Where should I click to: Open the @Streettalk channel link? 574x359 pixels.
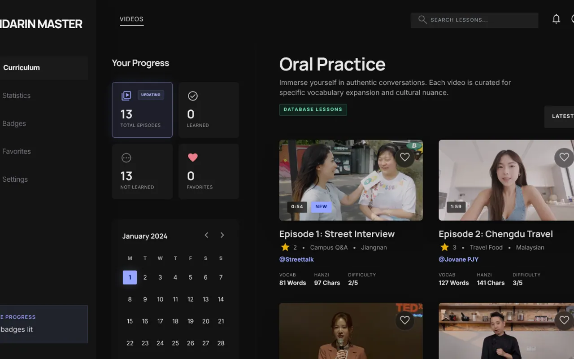(x=296, y=259)
